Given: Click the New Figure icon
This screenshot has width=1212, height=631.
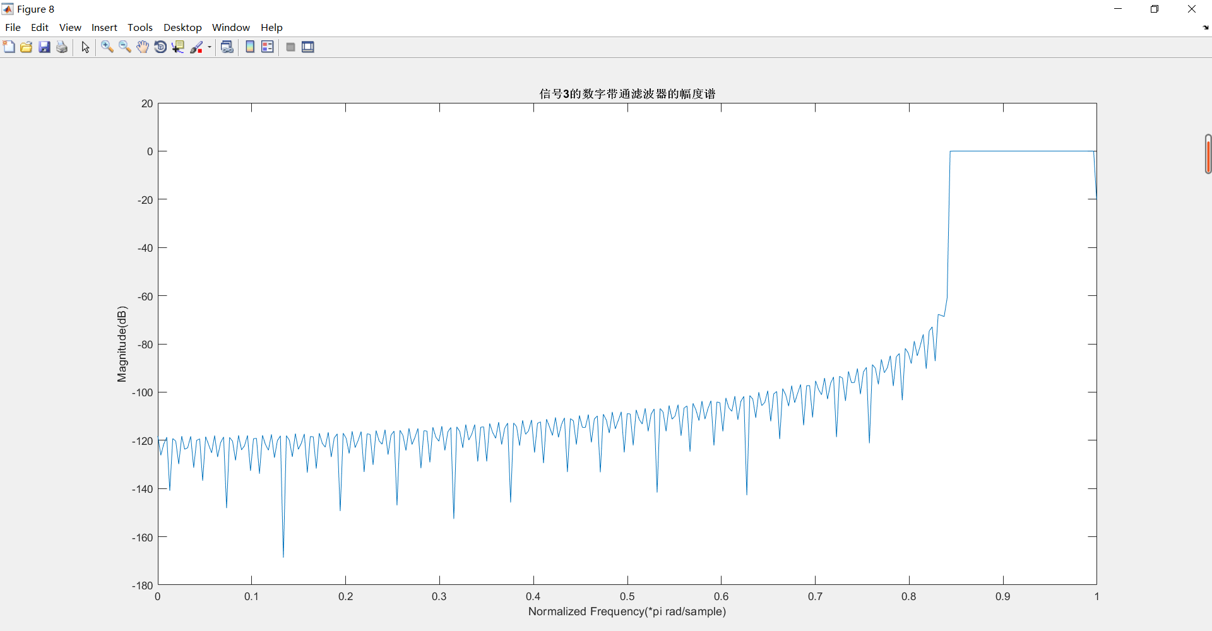Looking at the screenshot, I should pyautogui.click(x=9, y=47).
